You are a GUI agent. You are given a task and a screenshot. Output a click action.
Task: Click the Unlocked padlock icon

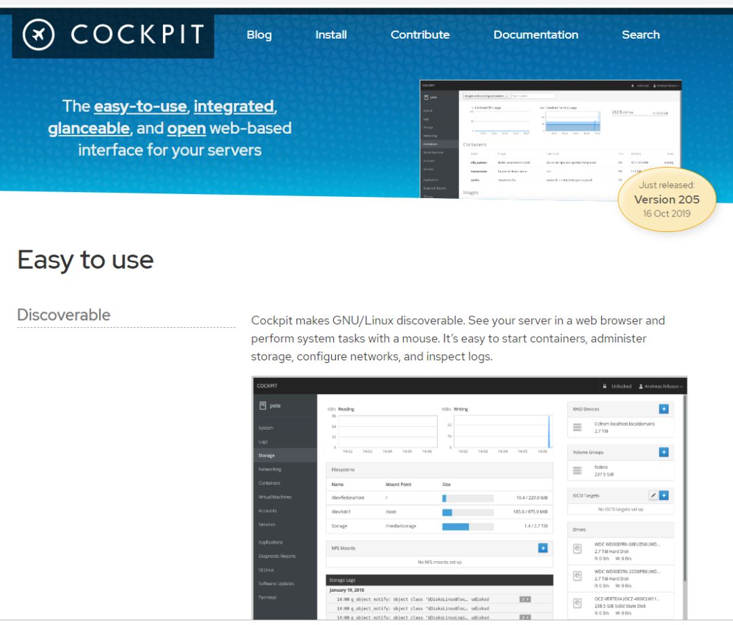[605, 386]
